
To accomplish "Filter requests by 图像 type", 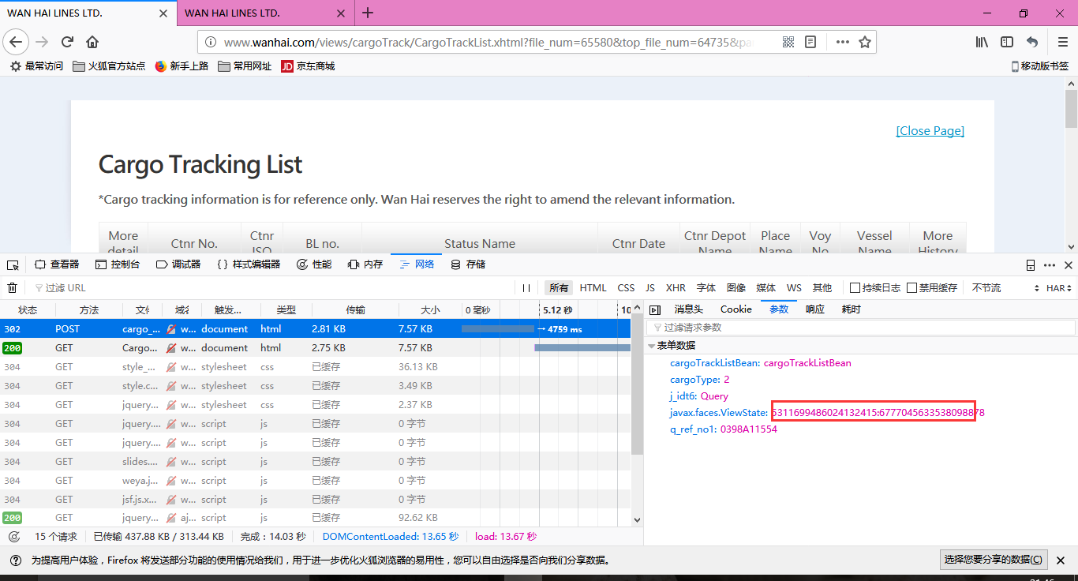I will pos(736,288).
